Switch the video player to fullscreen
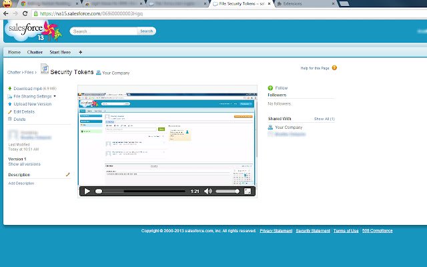Screen dimensions: 427x267 pyautogui.click(x=248, y=192)
